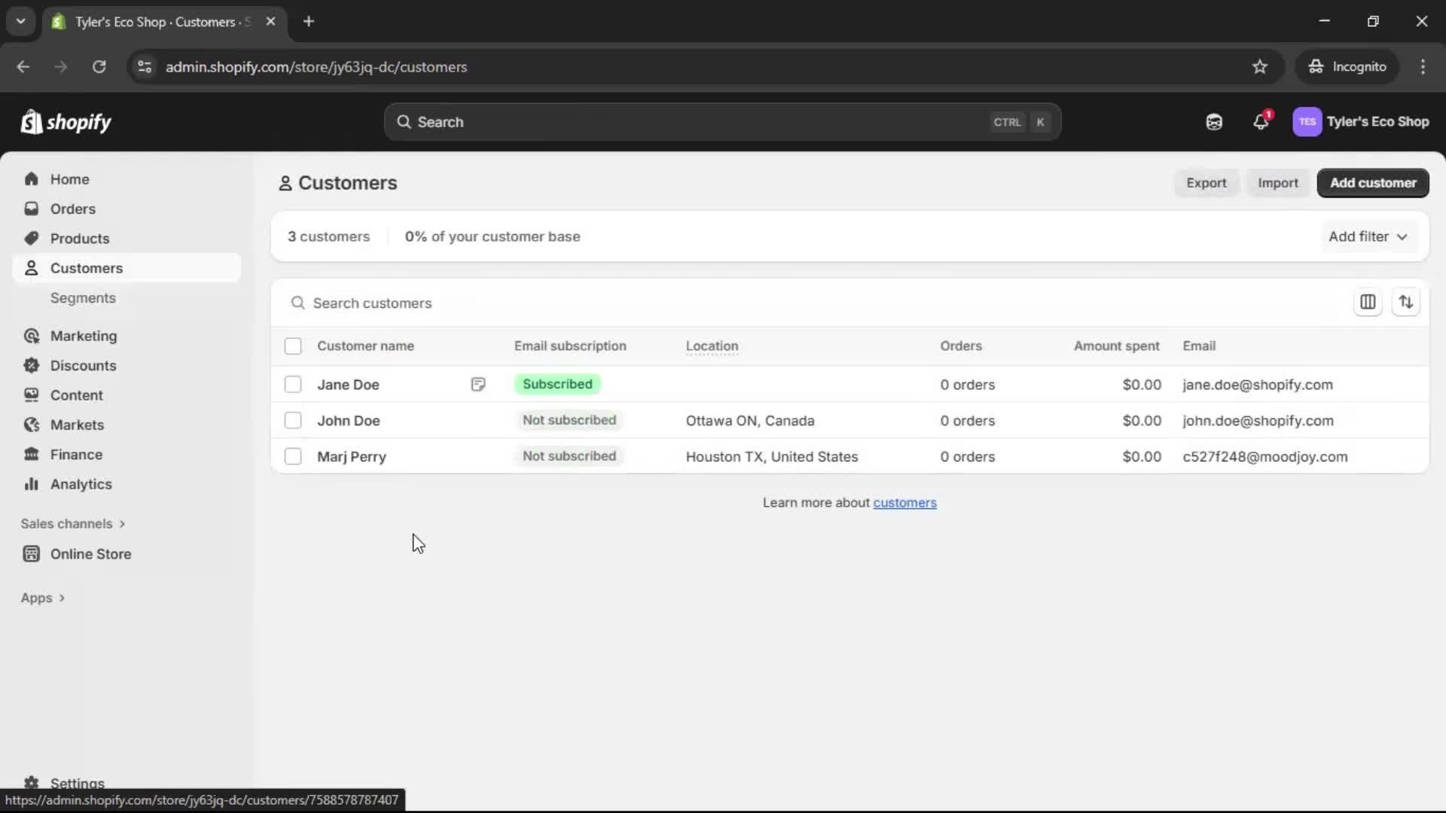
Task: Click the Add customer button
Action: click(1372, 183)
